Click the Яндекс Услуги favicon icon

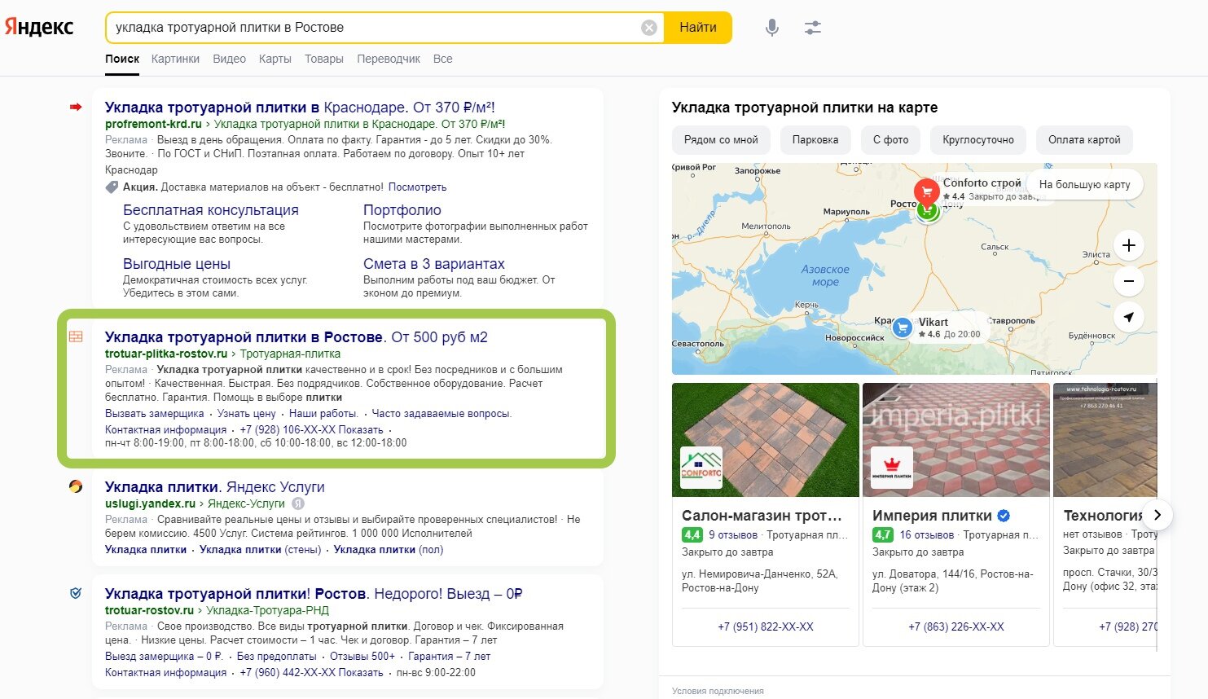76,486
